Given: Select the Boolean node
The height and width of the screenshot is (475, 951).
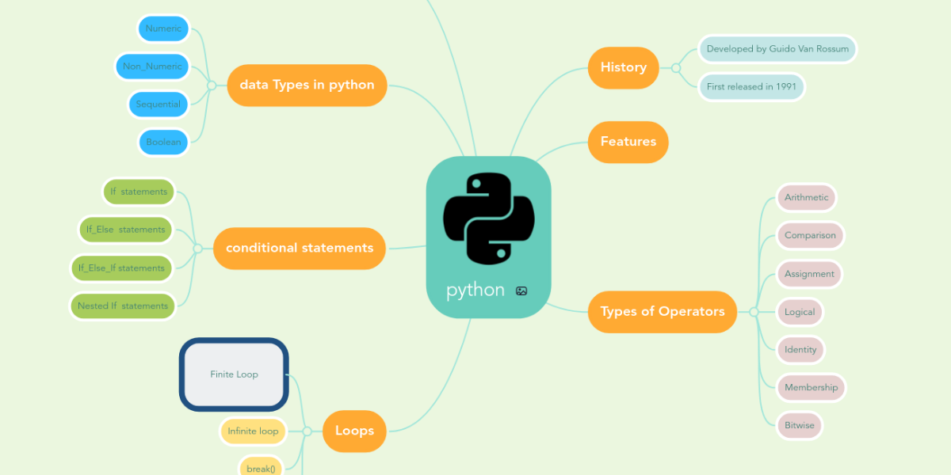Looking at the screenshot, I should 163,142.
